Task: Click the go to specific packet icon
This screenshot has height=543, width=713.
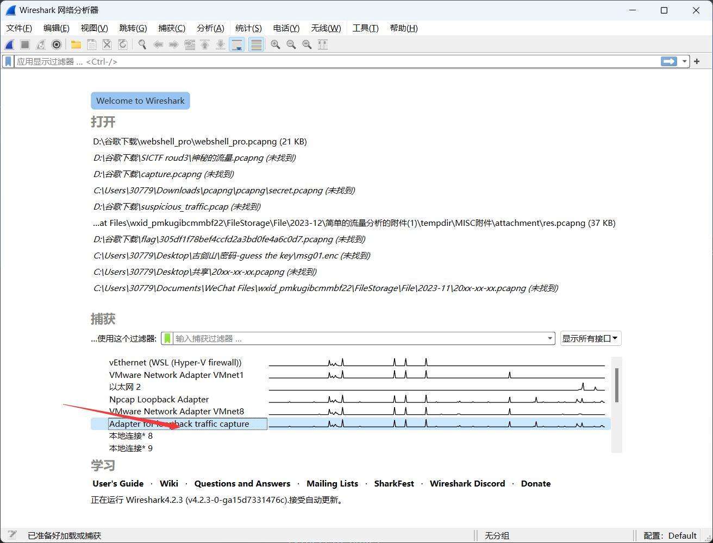Action: (x=190, y=45)
